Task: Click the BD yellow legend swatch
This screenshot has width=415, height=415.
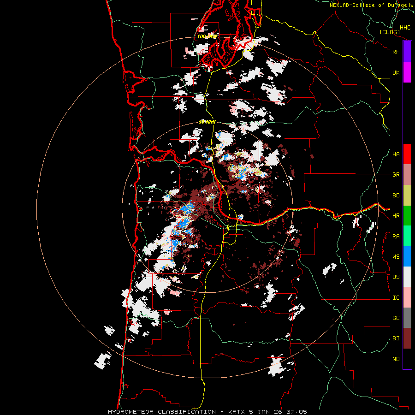Action: pos(407,196)
